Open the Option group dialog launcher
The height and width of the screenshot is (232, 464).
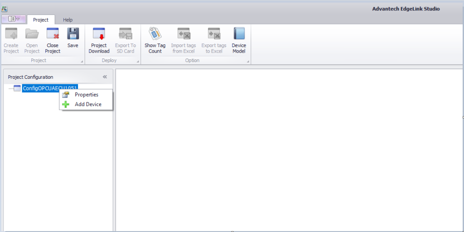point(248,62)
